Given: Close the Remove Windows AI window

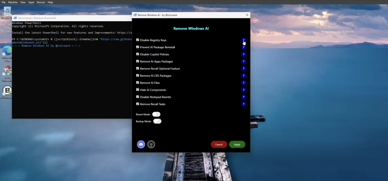Looking at the screenshot, I should point(247,15).
